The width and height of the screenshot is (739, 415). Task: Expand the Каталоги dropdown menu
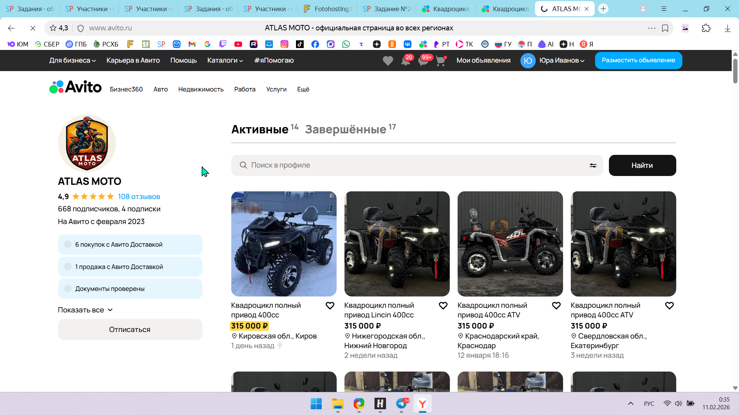click(x=225, y=60)
